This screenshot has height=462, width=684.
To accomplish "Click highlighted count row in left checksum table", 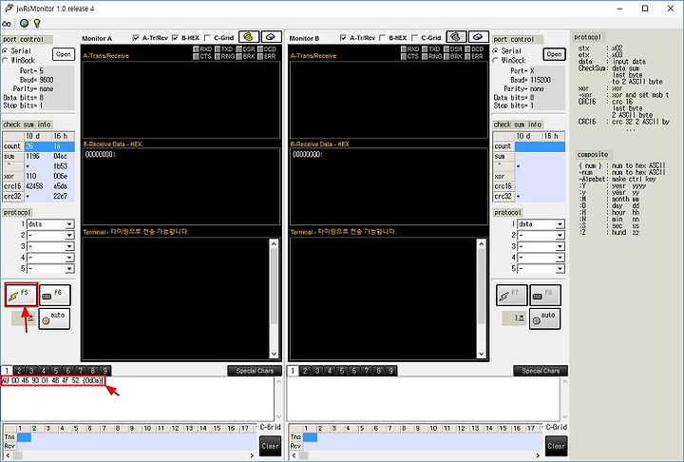I will click(38, 146).
